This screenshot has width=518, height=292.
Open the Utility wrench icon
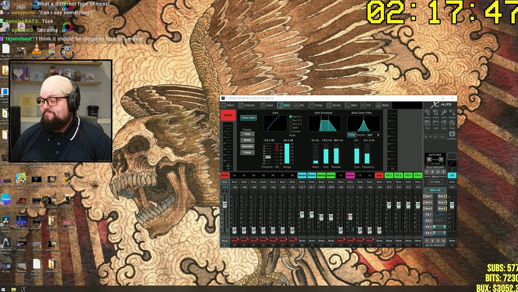pyautogui.click(x=444, y=114)
